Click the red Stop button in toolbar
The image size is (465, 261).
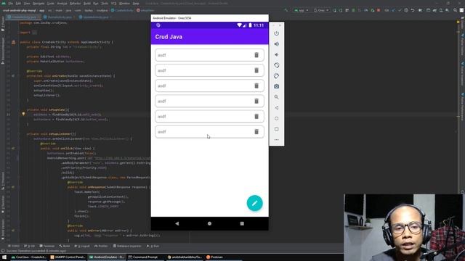(x=379, y=10)
